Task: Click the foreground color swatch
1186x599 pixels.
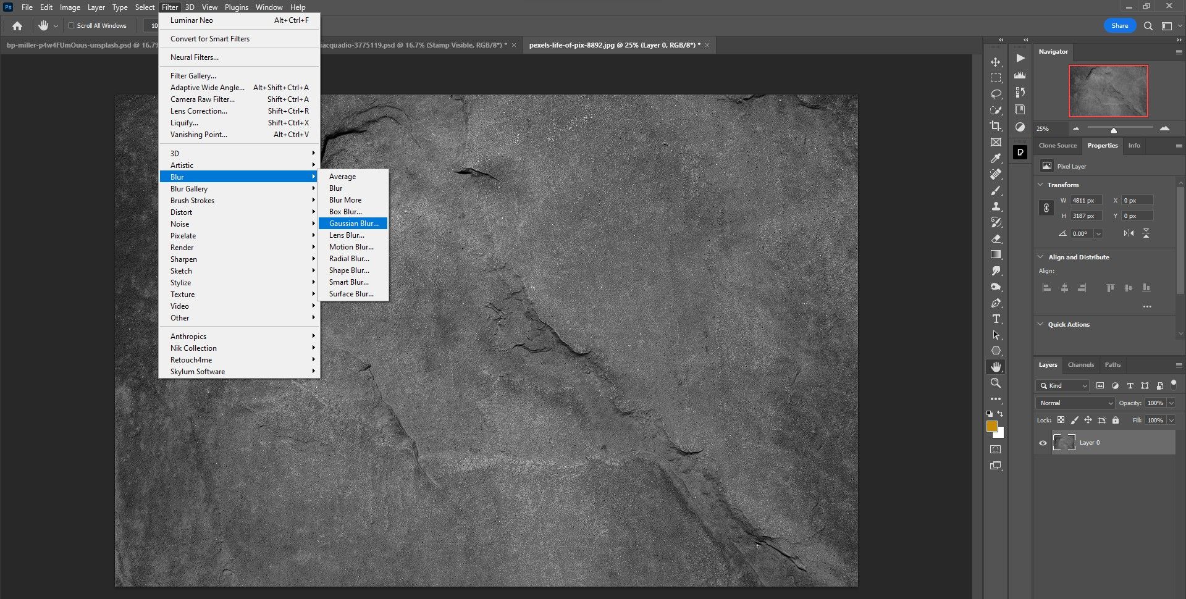Action: 992,426
